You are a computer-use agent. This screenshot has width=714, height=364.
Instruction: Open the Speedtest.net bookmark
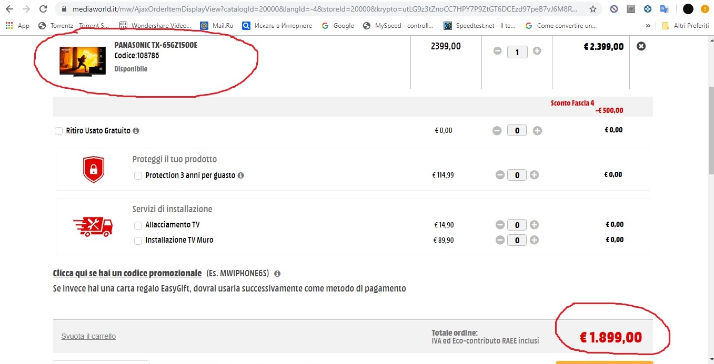(480, 26)
